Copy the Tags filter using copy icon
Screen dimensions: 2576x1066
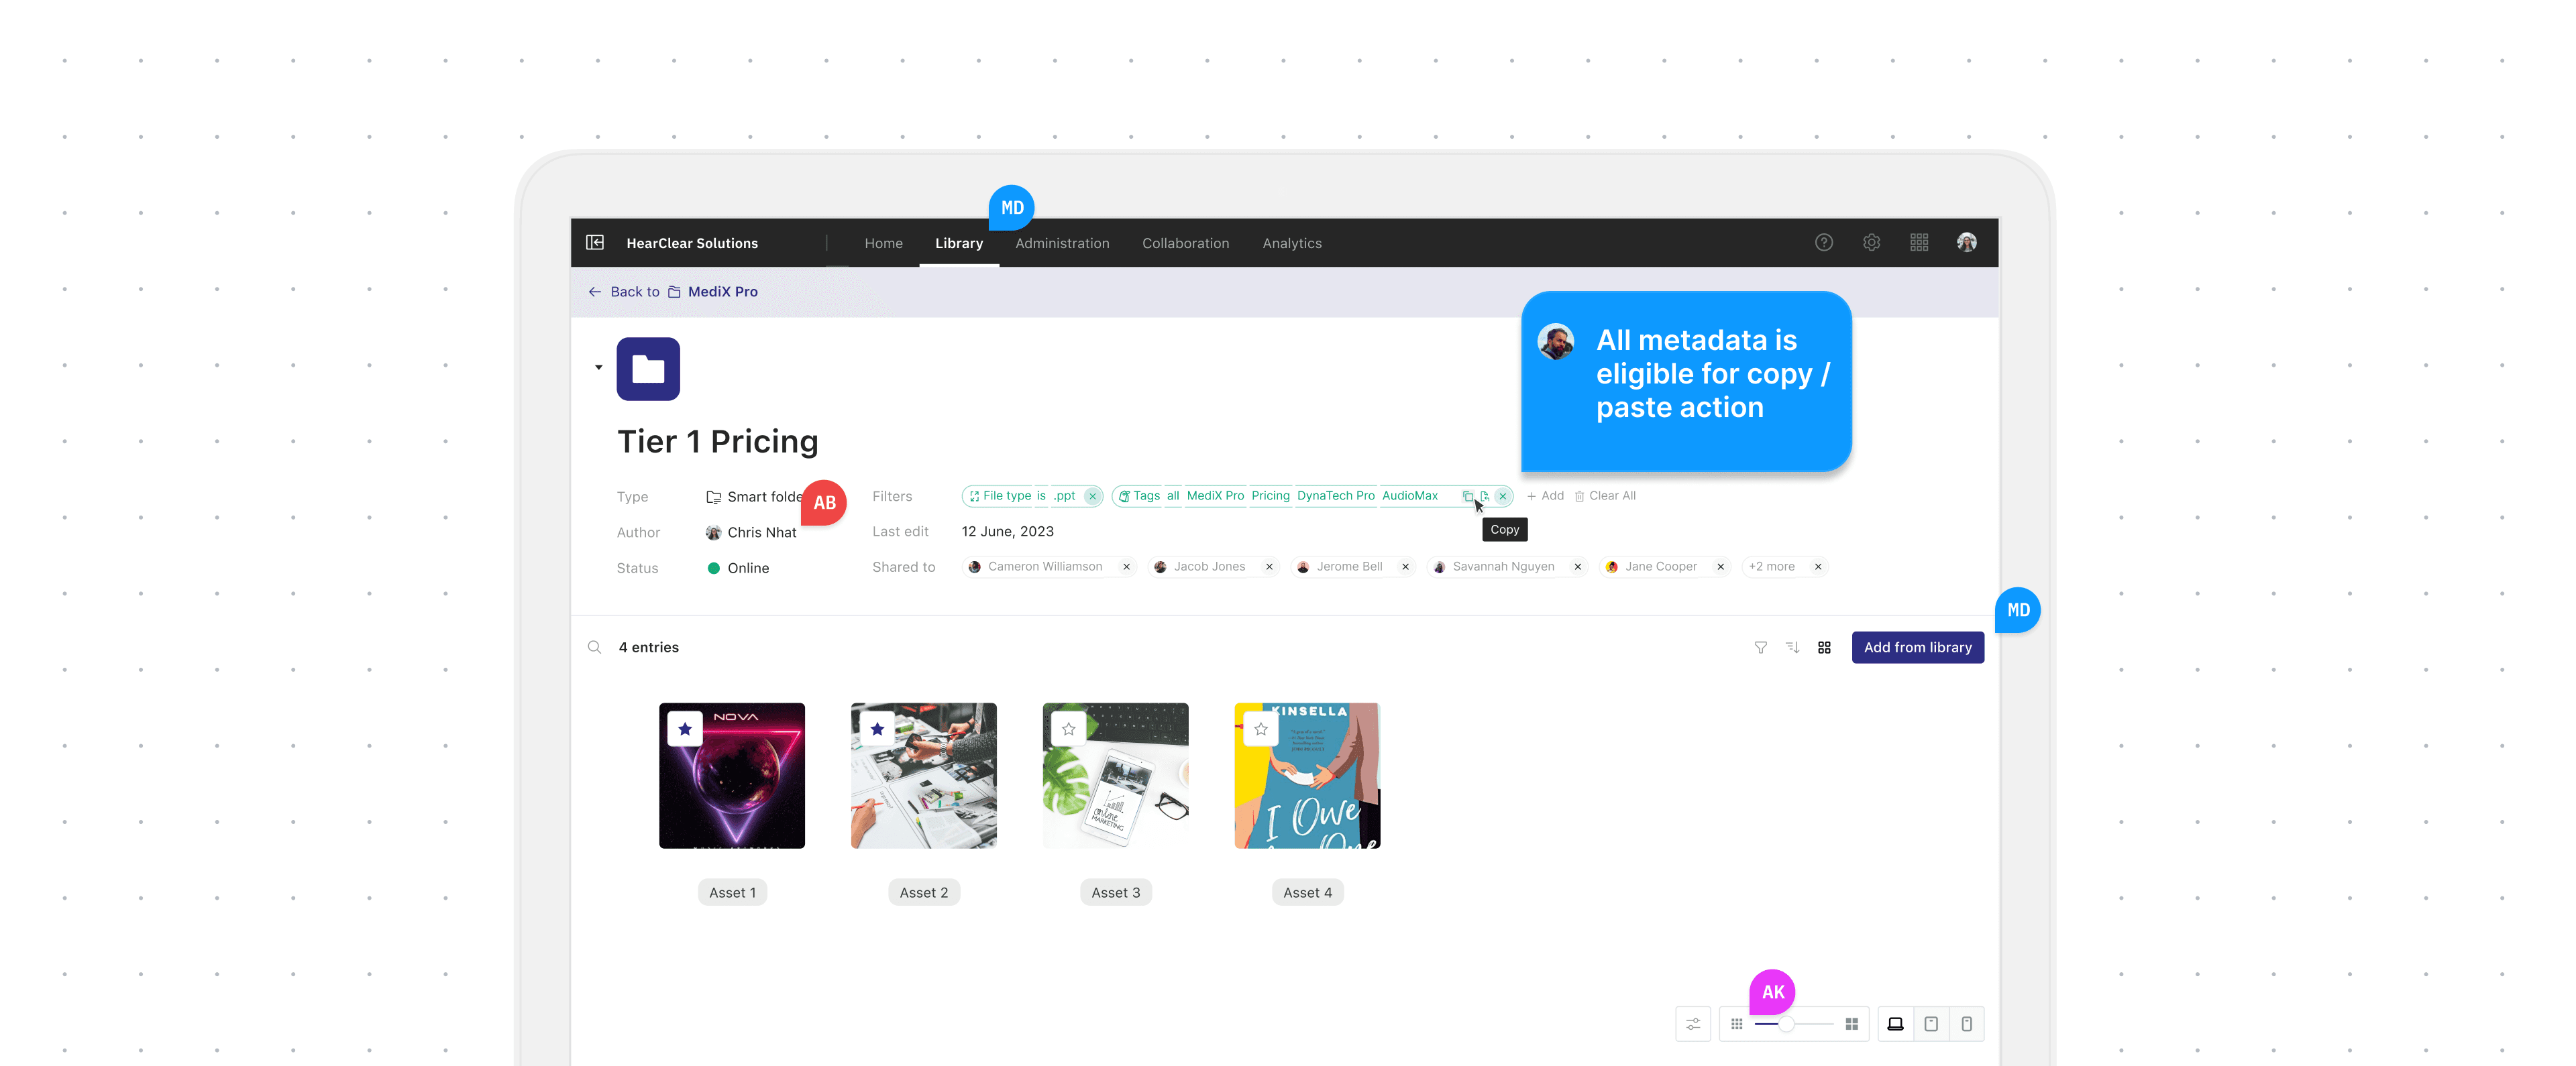point(1468,497)
